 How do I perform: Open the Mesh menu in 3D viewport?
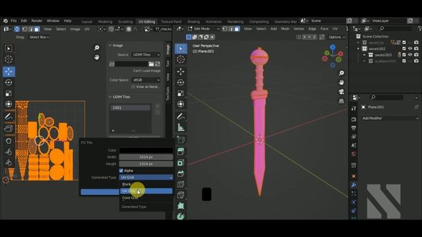[x=285, y=29]
